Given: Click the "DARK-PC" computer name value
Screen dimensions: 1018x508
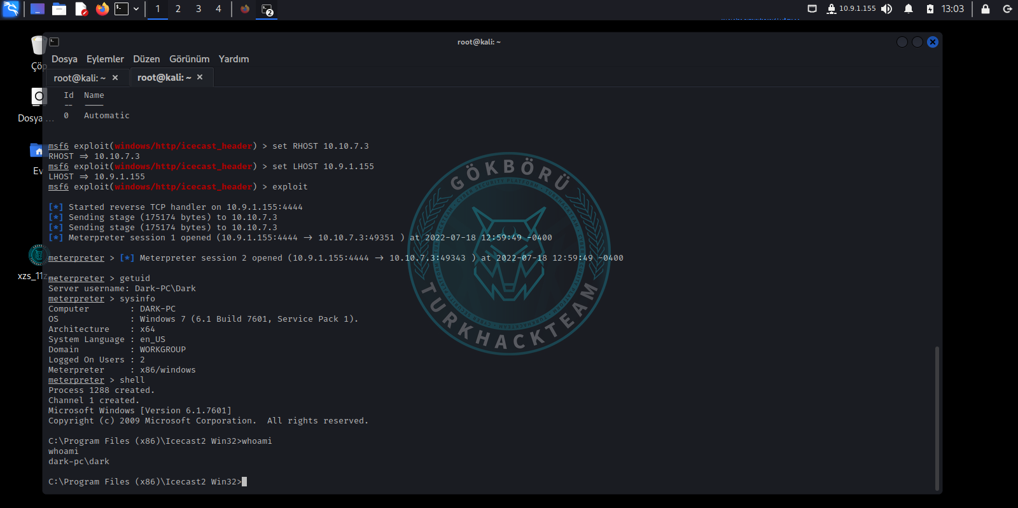Looking at the screenshot, I should pyautogui.click(x=158, y=309).
